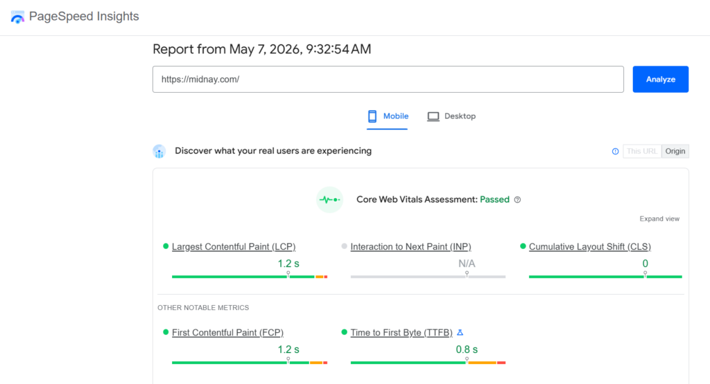This screenshot has height=384, width=710.
Task: Click the green status dot beside CLS
Action: [523, 246]
